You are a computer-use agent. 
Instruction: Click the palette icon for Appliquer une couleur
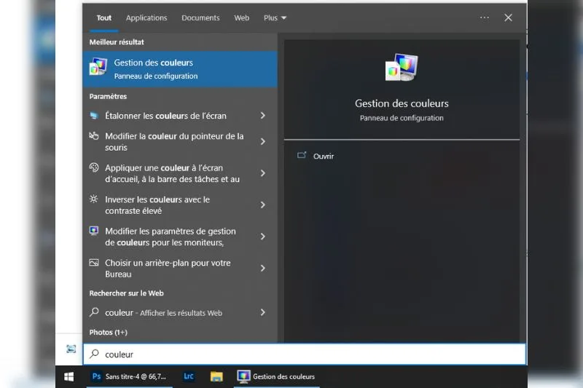tap(94, 167)
